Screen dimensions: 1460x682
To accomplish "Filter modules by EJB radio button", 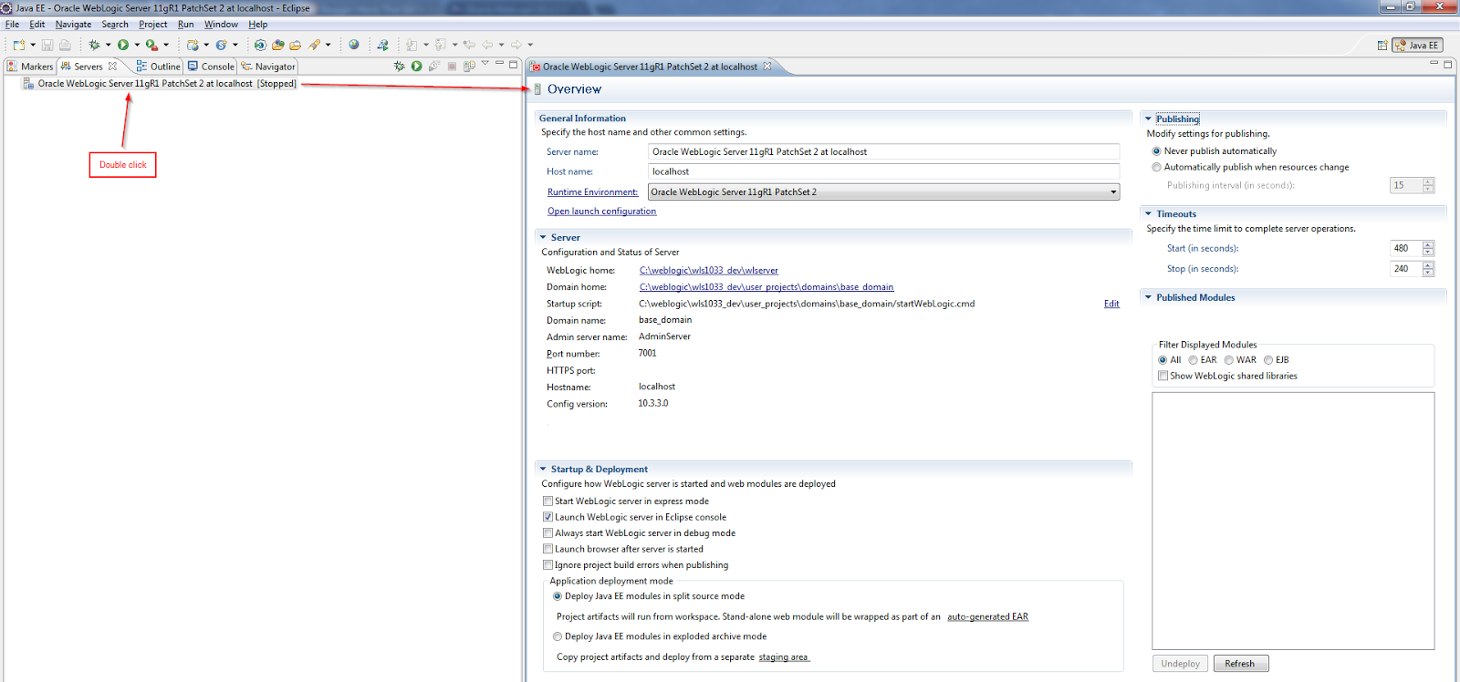I will coord(1268,360).
